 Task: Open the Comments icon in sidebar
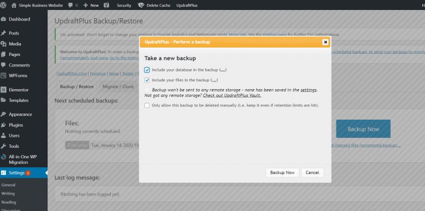pyautogui.click(x=3, y=65)
